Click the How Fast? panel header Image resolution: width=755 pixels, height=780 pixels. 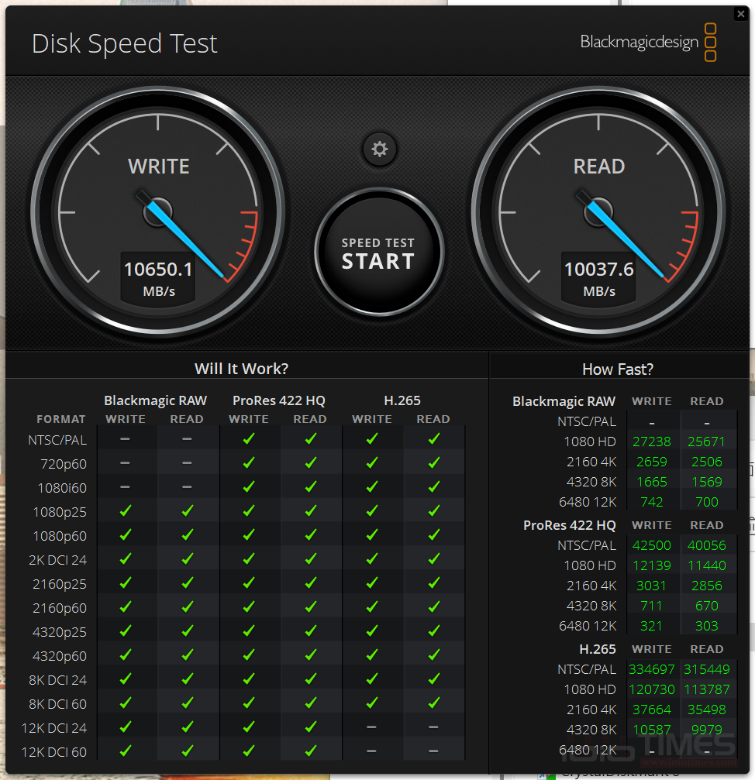(618, 369)
